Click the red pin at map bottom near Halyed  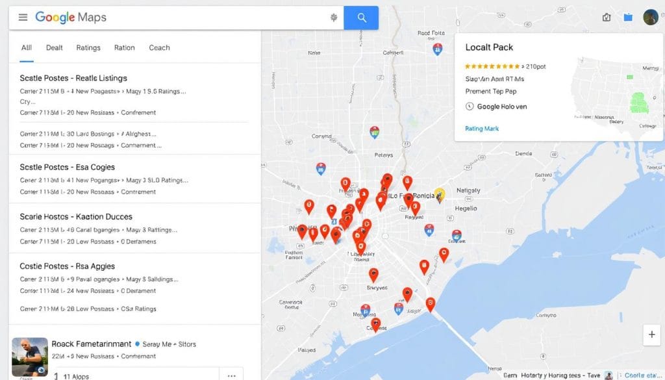tap(375, 325)
